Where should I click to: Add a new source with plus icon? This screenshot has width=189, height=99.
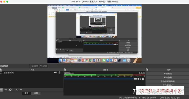1,90
